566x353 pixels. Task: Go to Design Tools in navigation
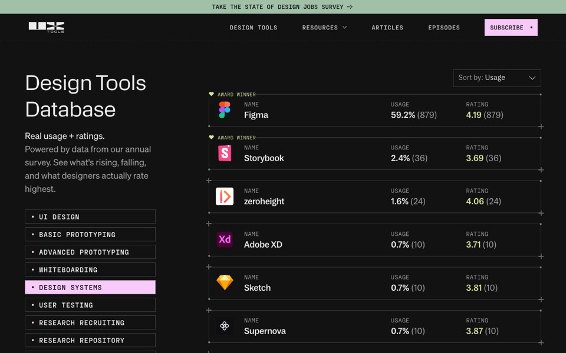254,28
